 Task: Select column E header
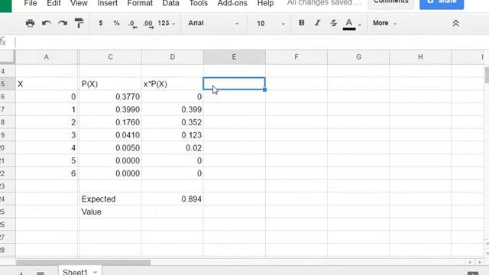click(x=235, y=57)
